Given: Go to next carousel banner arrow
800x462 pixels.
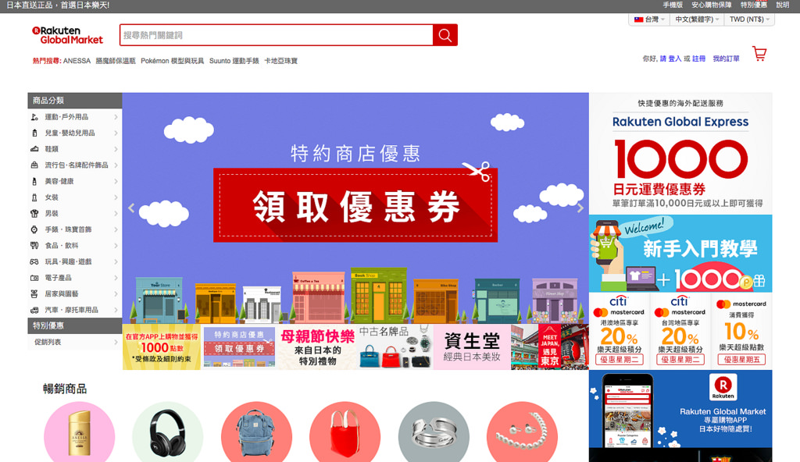Looking at the screenshot, I should coord(580,208).
